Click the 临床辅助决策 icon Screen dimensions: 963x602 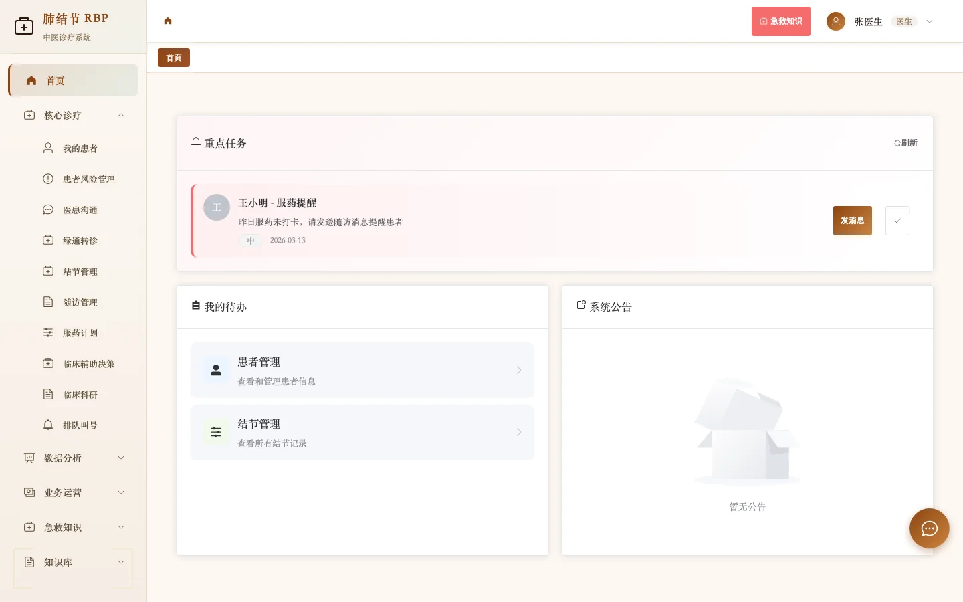click(x=48, y=363)
